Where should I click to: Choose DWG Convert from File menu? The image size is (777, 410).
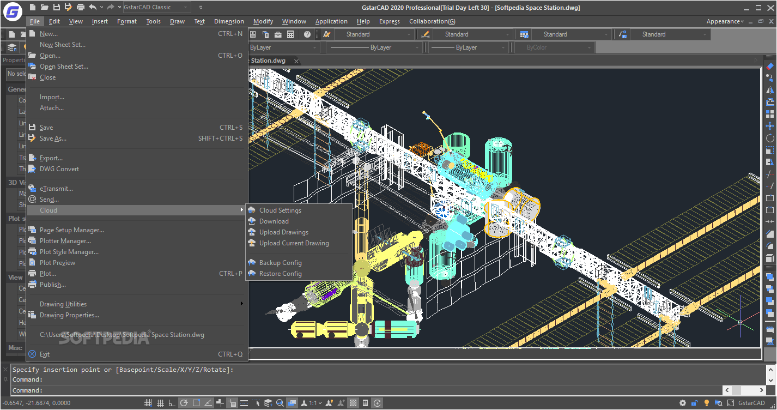137,169
